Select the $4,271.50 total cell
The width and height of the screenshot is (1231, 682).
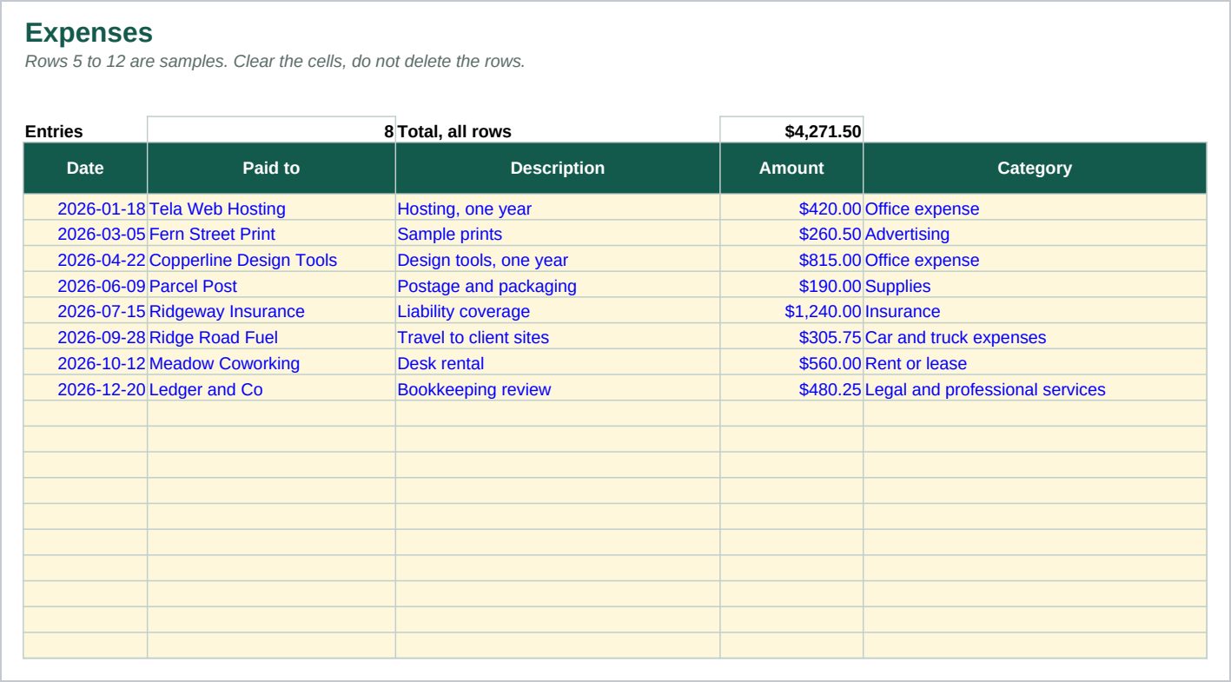click(791, 130)
